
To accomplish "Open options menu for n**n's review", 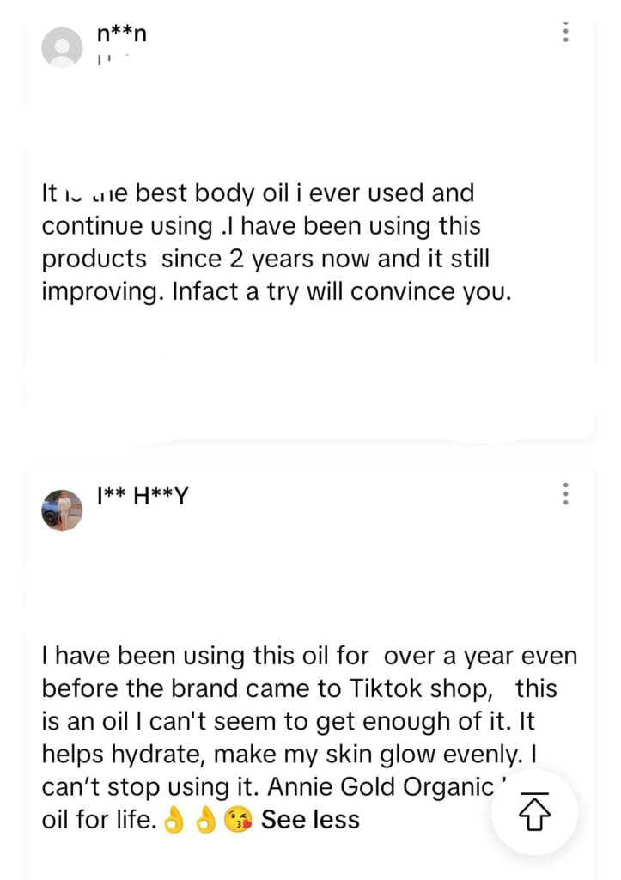I will coord(565,32).
